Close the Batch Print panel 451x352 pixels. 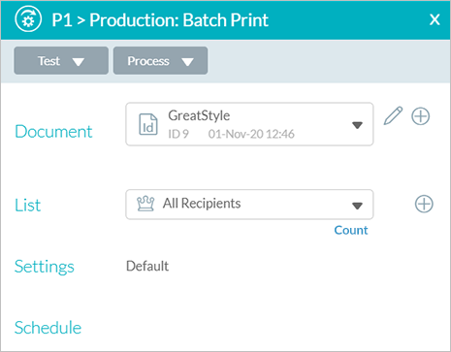[x=435, y=19]
